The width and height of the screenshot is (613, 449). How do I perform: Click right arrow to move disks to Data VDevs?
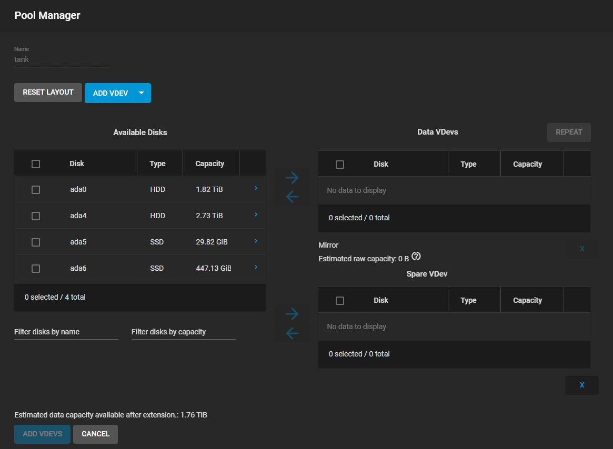[292, 178]
